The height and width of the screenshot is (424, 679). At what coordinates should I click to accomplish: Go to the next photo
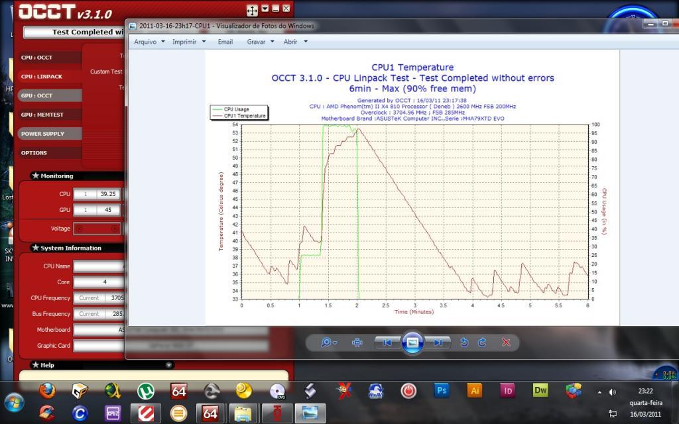[438, 343]
